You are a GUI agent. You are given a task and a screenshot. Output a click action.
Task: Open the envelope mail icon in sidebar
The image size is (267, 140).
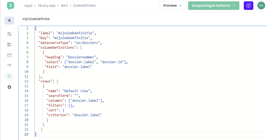pyautogui.click(x=9, y=55)
